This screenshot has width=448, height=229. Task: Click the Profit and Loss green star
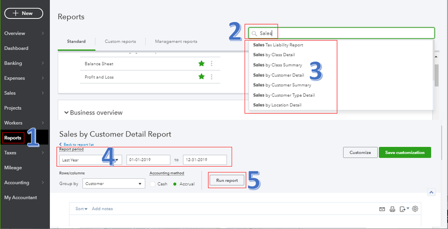click(x=202, y=77)
